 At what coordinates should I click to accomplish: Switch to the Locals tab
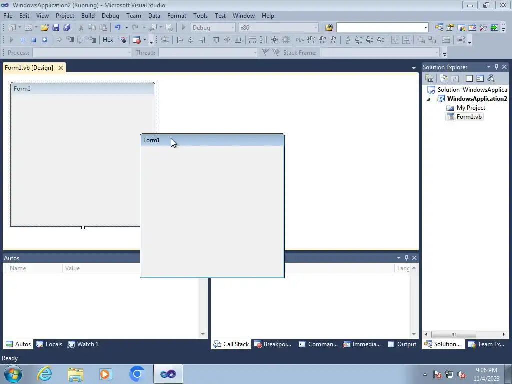point(49,344)
